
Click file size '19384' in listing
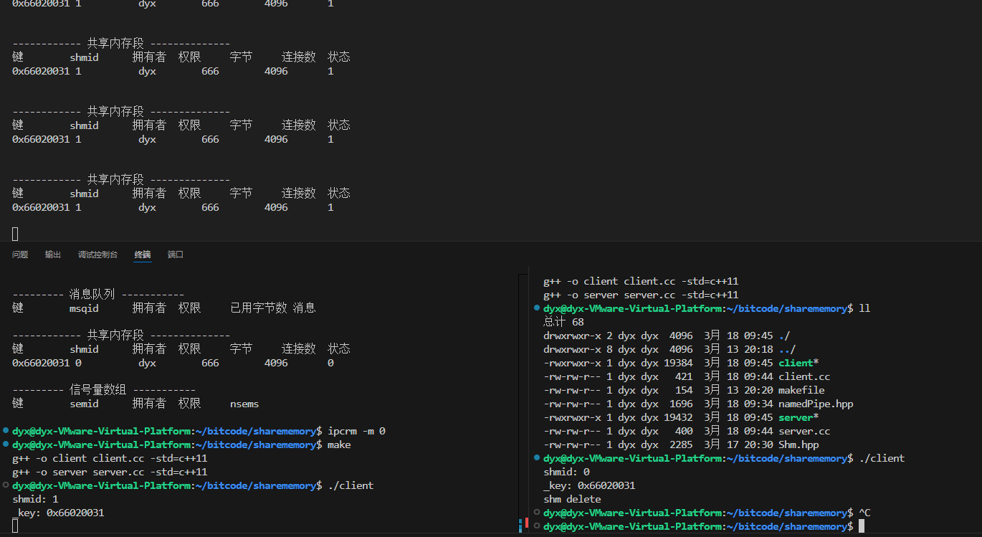678,363
